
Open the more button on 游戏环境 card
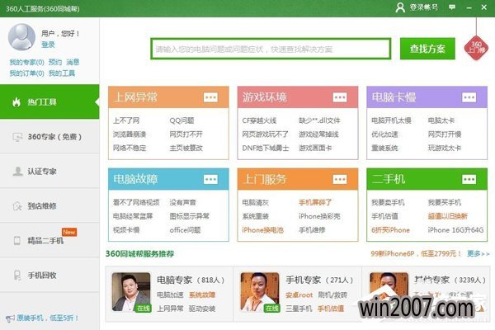click(340, 97)
